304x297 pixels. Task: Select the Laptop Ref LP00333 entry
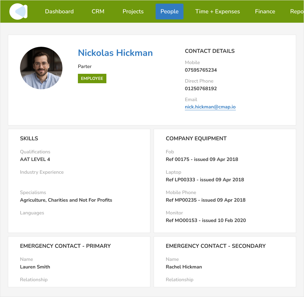pos(205,180)
